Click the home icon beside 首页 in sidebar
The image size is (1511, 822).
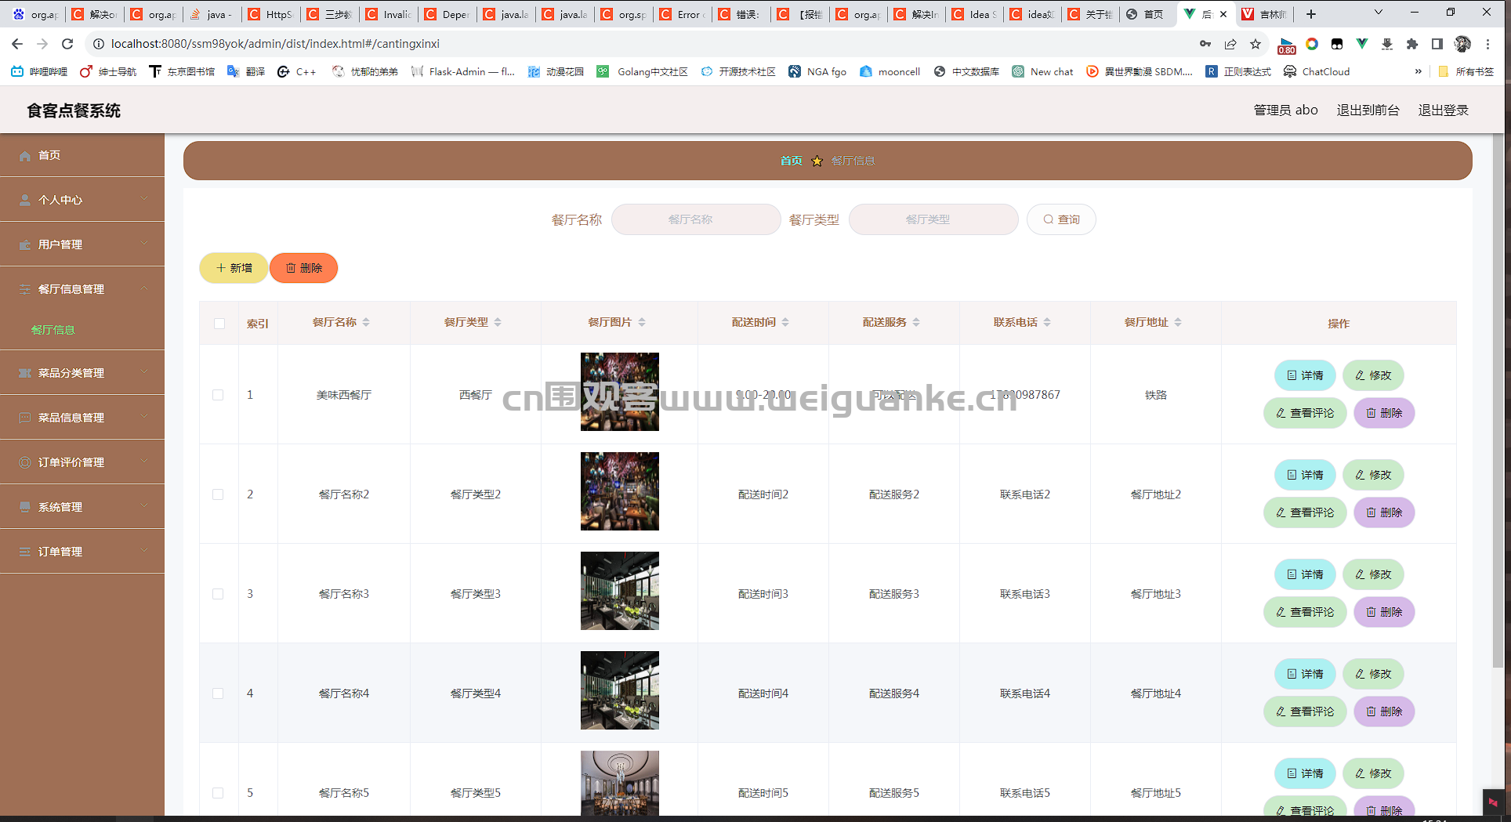point(25,156)
